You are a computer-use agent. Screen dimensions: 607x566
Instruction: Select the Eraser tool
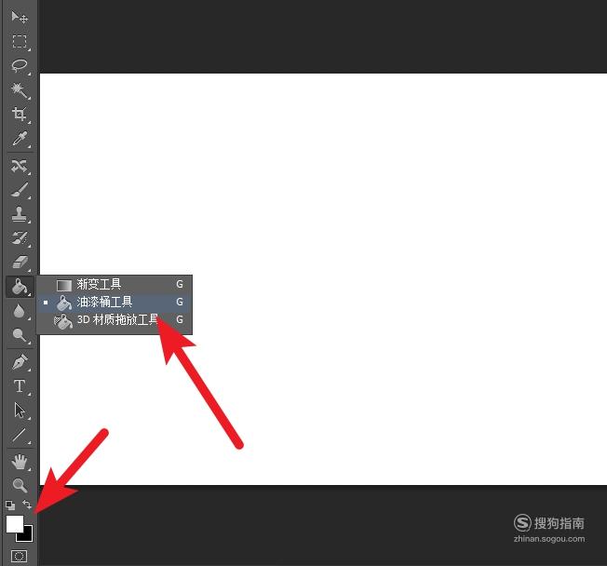(x=20, y=263)
